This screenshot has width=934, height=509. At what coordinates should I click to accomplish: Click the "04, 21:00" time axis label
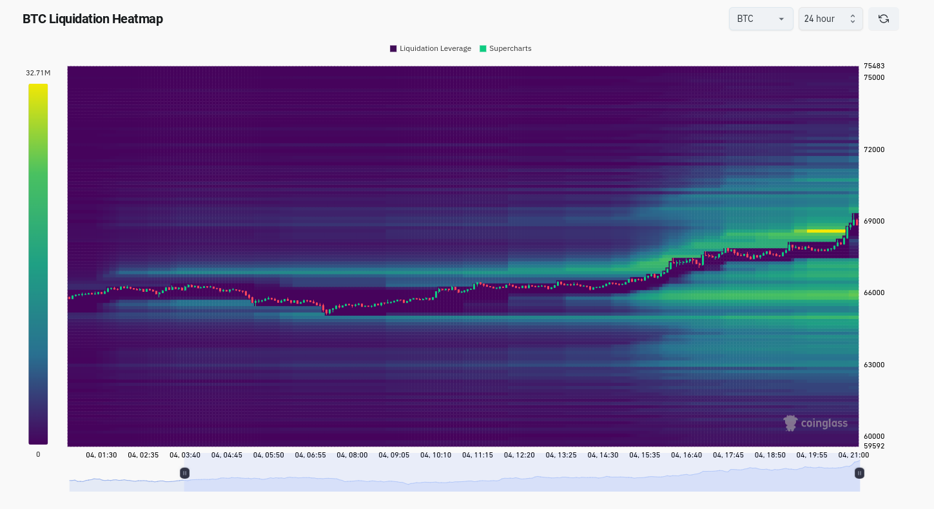[x=853, y=455]
